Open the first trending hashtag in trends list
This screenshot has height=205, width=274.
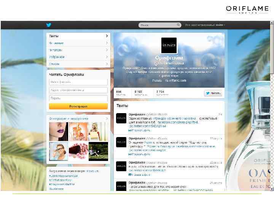pos(63,176)
